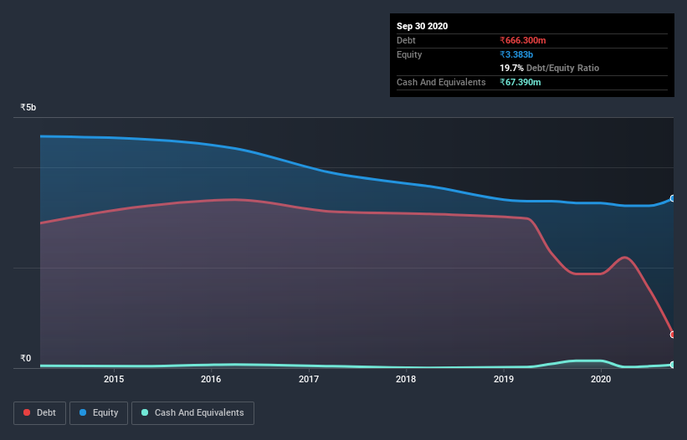The width and height of the screenshot is (687, 440).
Task: Click the 2018 x-axis label
Action: (406, 379)
